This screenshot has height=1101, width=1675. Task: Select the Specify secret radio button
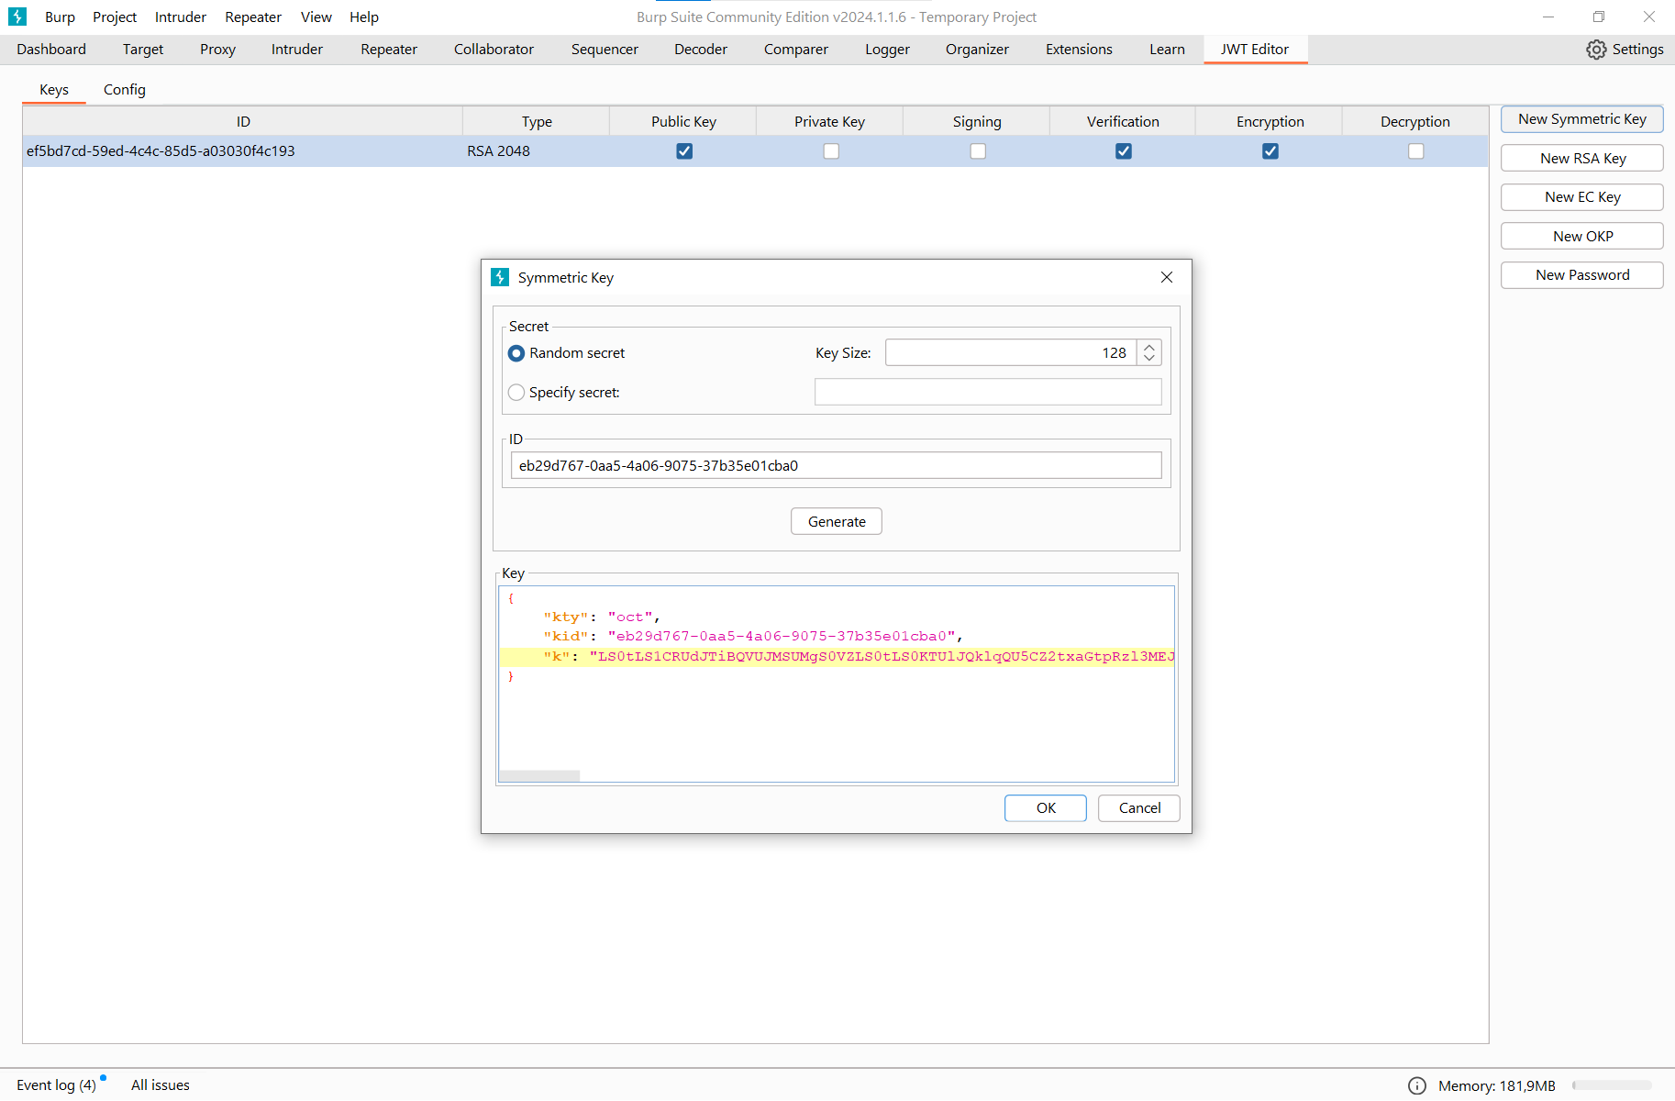516,393
